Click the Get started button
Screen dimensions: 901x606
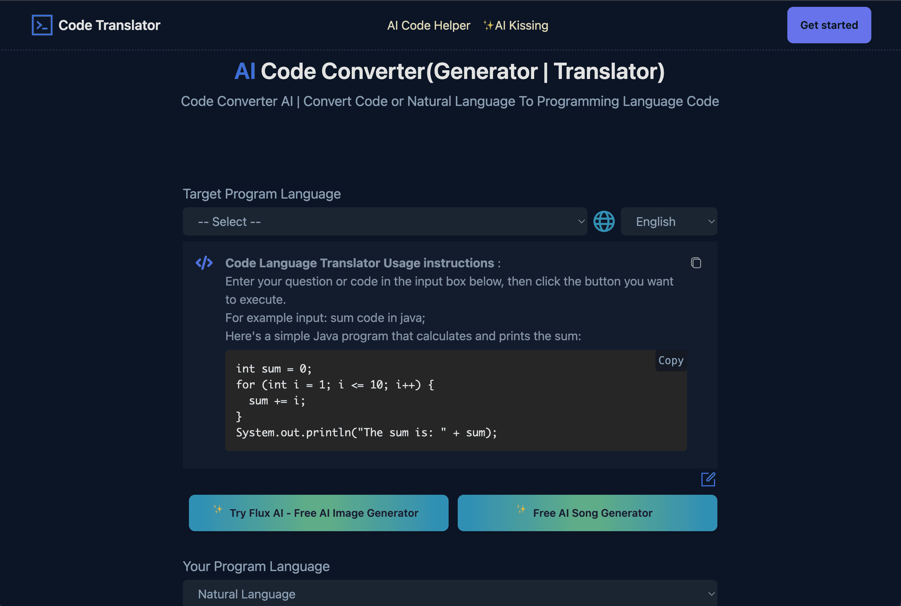point(828,25)
